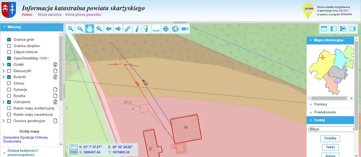Go to previous map view arrow
This screenshot has width=361, height=157.
tap(109, 29)
